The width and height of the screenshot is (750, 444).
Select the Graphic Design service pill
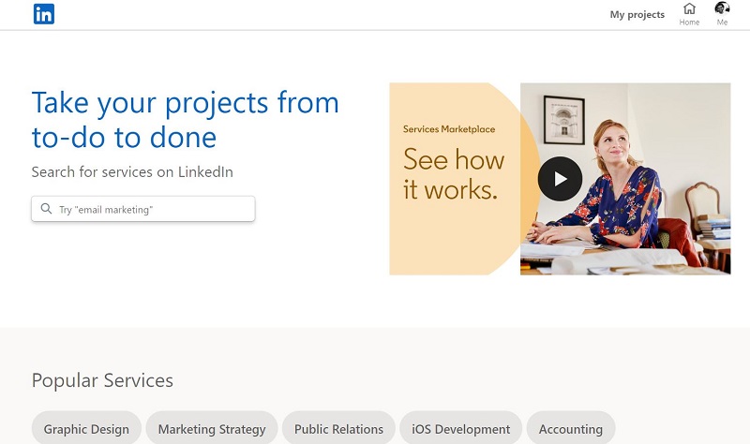click(x=86, y=429)
